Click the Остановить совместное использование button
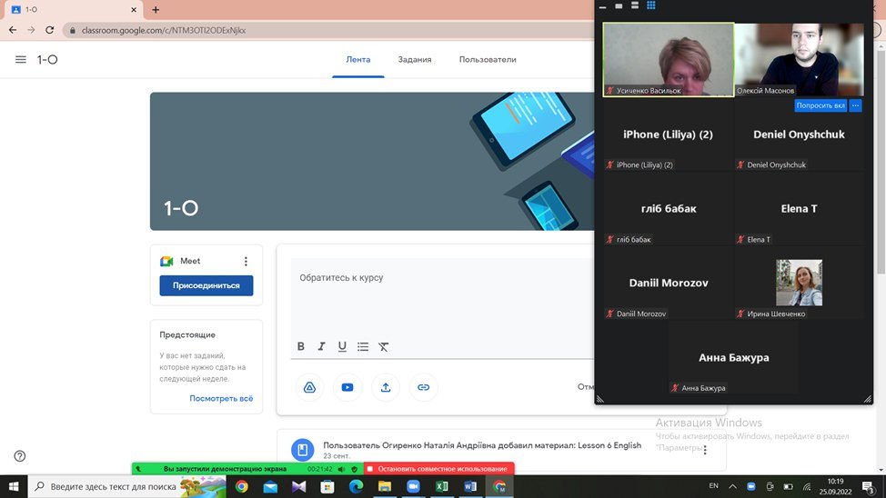Image resolution: width=886 pixels, height=498 pixels. click(x=438, y=469)
